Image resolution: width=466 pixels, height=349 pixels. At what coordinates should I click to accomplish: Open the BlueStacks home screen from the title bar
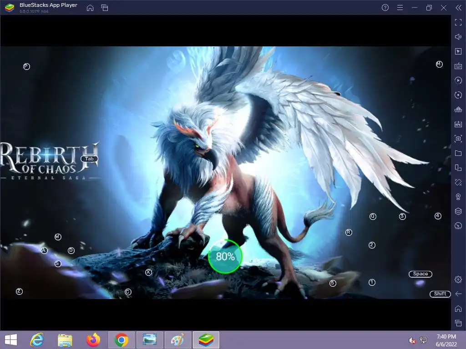coord(90,8)
